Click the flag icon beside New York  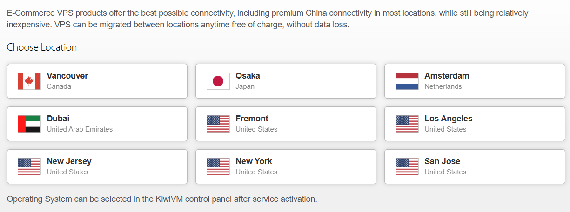218,166
